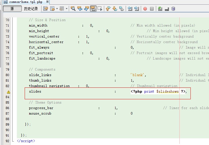Click the closing </script> tag
Screen dimensions: 209x145
pos(26,141)
